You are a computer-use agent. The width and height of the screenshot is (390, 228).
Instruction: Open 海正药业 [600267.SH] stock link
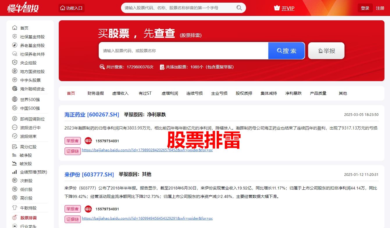point(92,114)
